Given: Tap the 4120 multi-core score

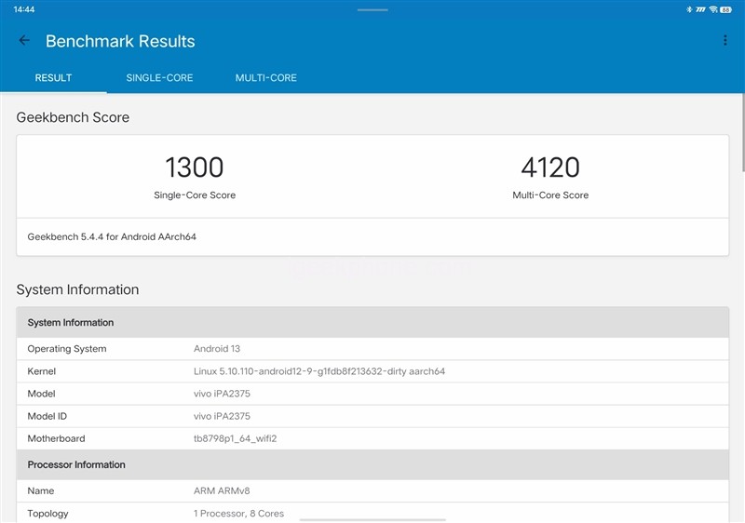Looking at the screenshot, I should click(x=549, y=168).
